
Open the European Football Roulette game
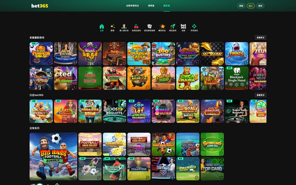(x=188, y=144)
